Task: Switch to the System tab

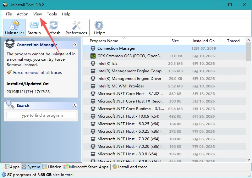Action: [31, 167]
